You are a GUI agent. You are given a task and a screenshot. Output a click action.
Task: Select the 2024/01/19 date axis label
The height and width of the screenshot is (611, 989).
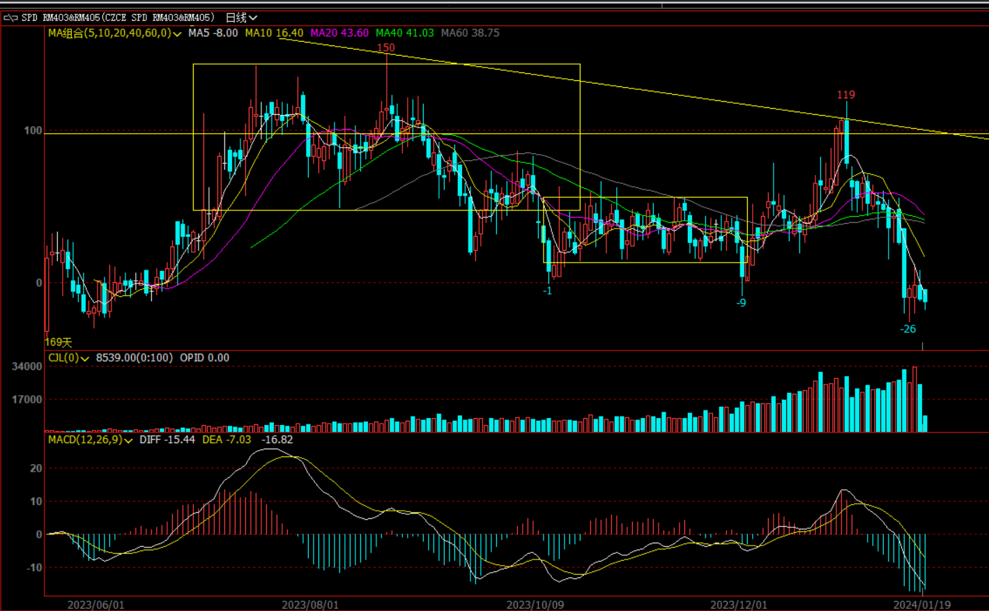click(x=921, y=604)
